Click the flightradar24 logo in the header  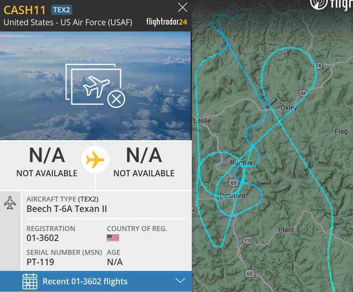pos(167,22)
